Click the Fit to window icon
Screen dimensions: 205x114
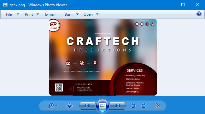click(x=69, y=106)
